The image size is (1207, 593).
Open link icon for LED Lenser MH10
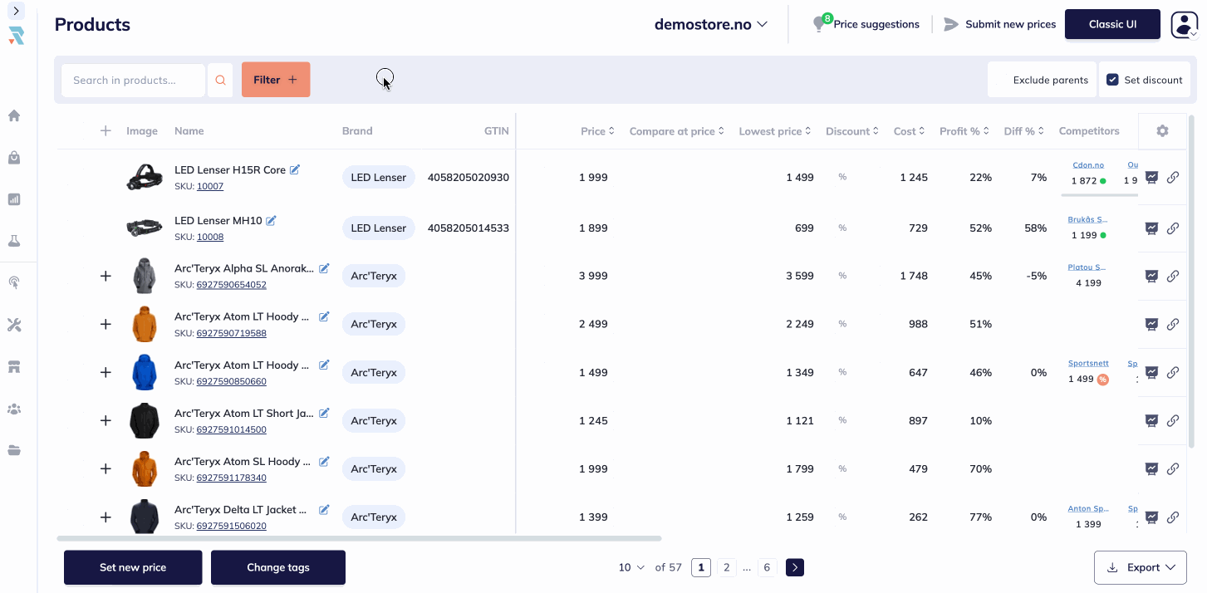click(1173, 228)
